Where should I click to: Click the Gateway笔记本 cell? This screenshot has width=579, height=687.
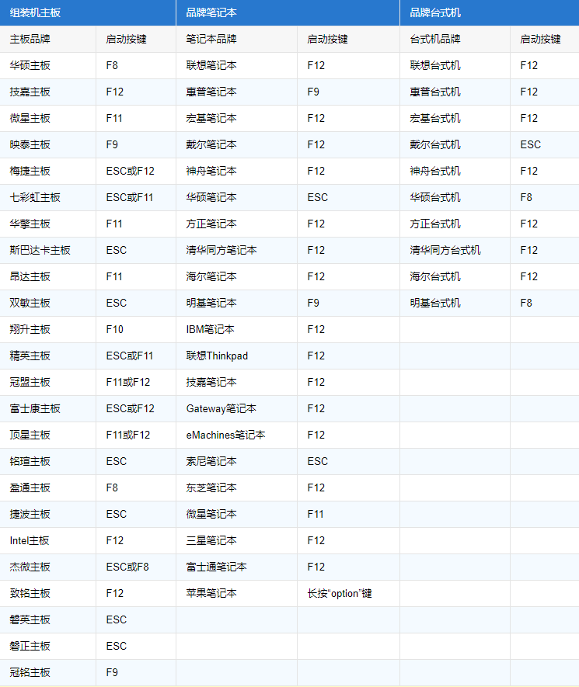(221, 408)
